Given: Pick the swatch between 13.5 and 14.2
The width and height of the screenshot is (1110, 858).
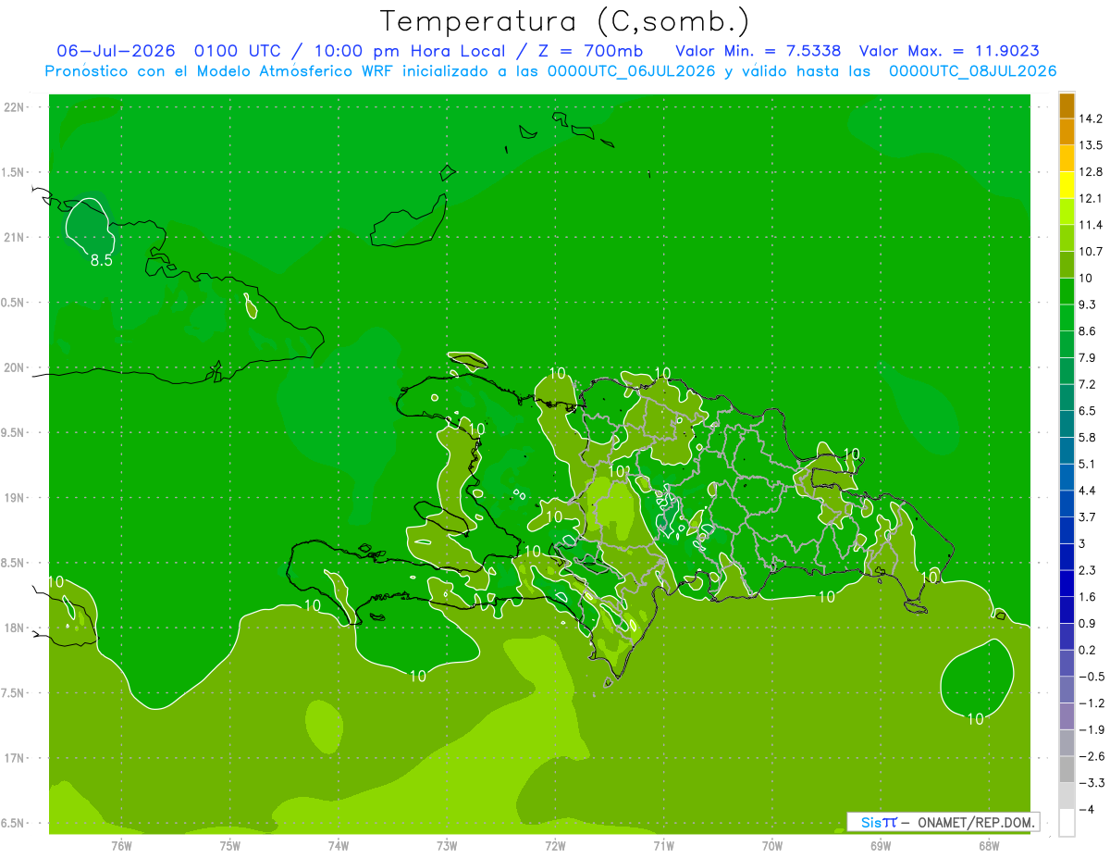Looking at the screenshot, I should pos(1067,131).
